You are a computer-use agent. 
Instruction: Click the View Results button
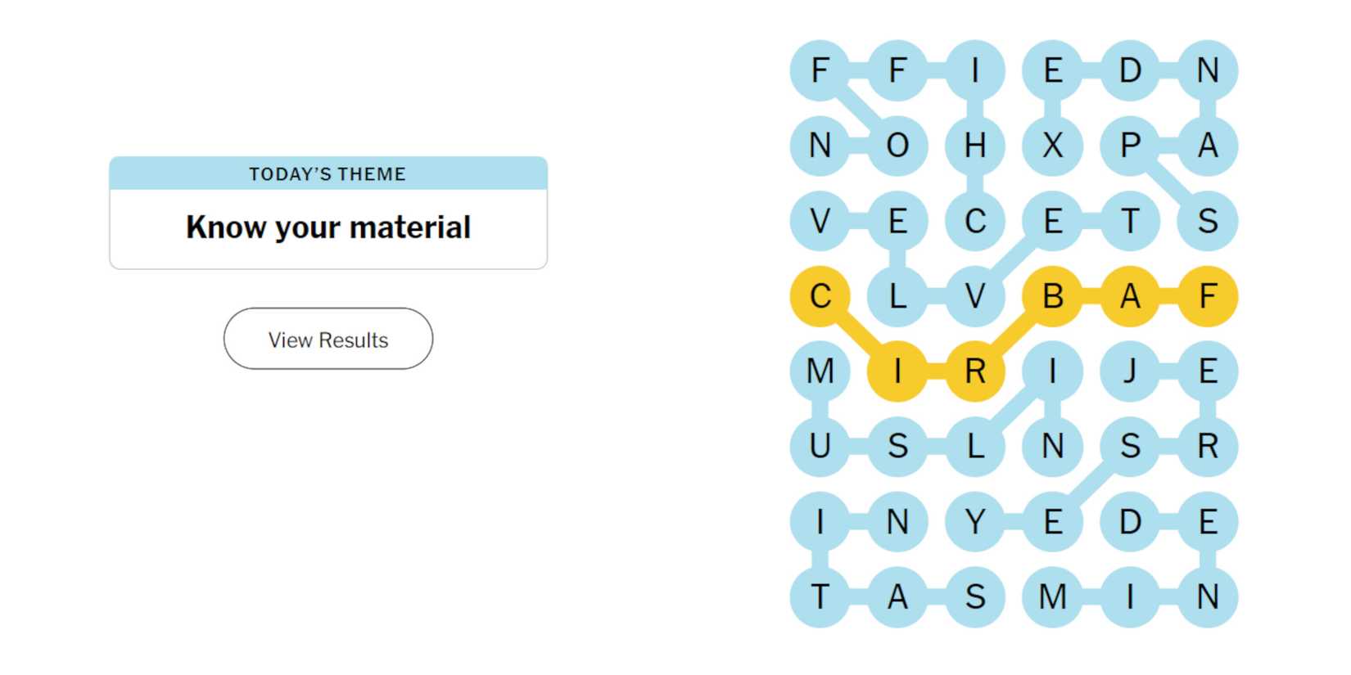click(x=328, y=339)
